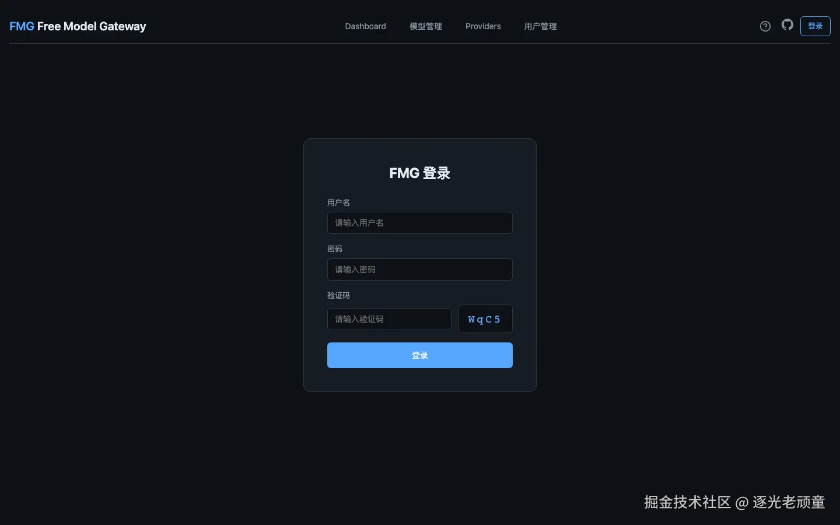Focus the 请输入密码 password field
Screen dimensions: 840x525
[420, 269]
